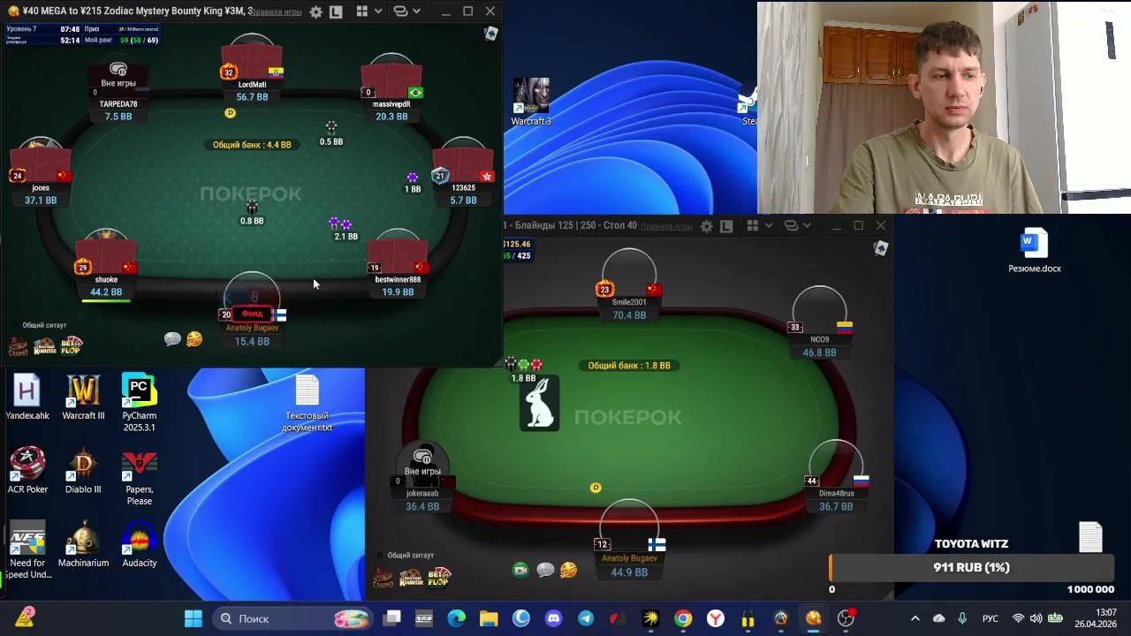Open chat bubble icon in Стол 40 window

click(x=545, y=571)
